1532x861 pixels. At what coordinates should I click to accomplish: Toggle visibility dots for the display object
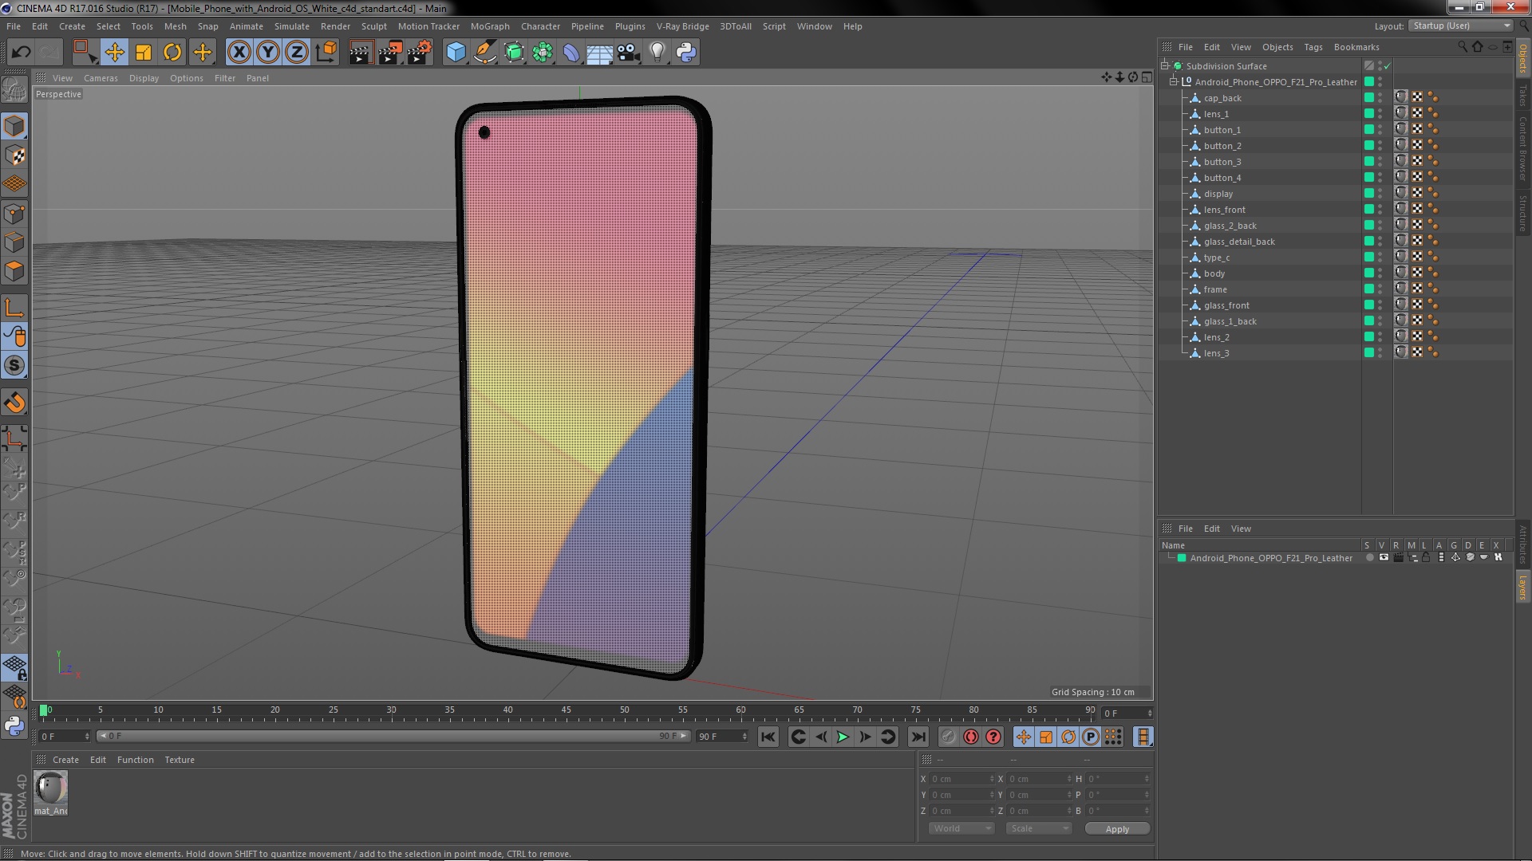1380,193
